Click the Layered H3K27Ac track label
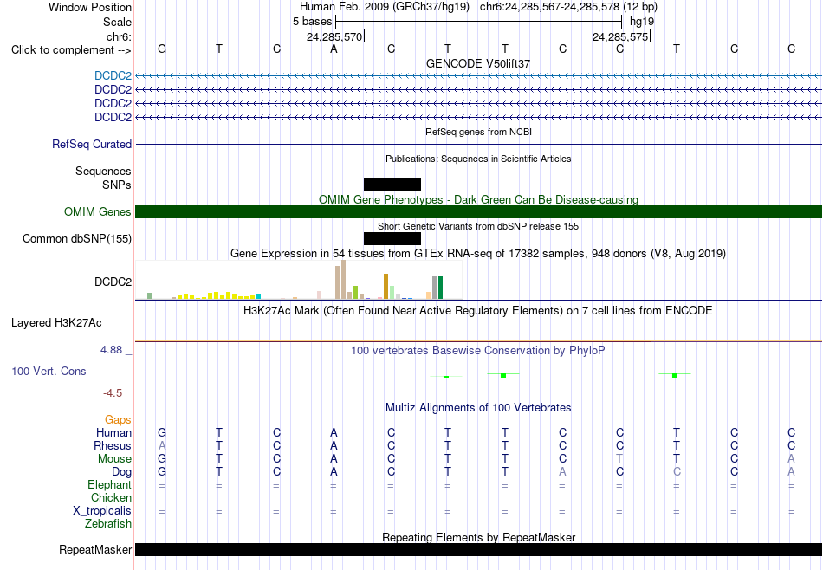The image size is (823, 570). [x=56, y=323]
